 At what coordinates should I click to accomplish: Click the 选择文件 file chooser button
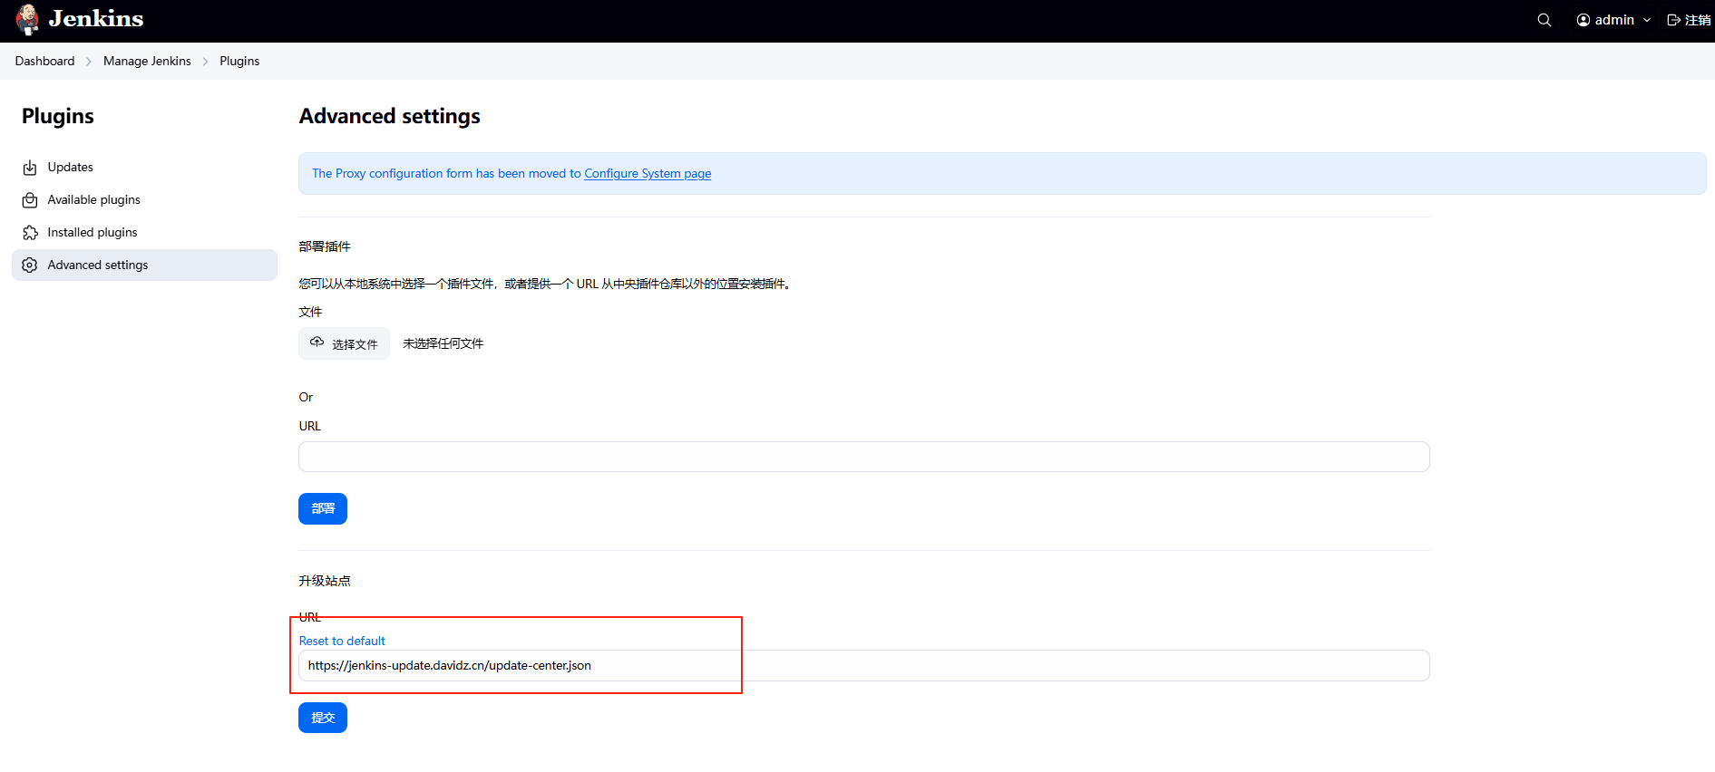(345, 344)
